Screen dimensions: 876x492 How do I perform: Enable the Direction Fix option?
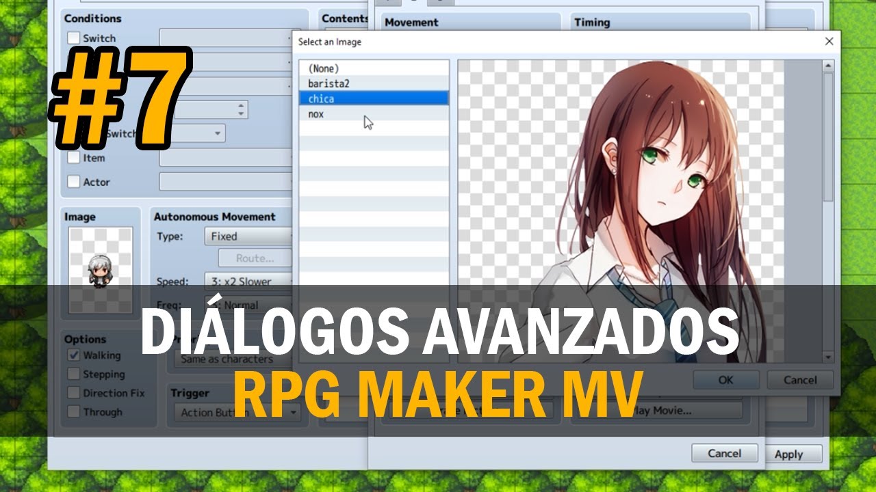click(x=73, y=393)
